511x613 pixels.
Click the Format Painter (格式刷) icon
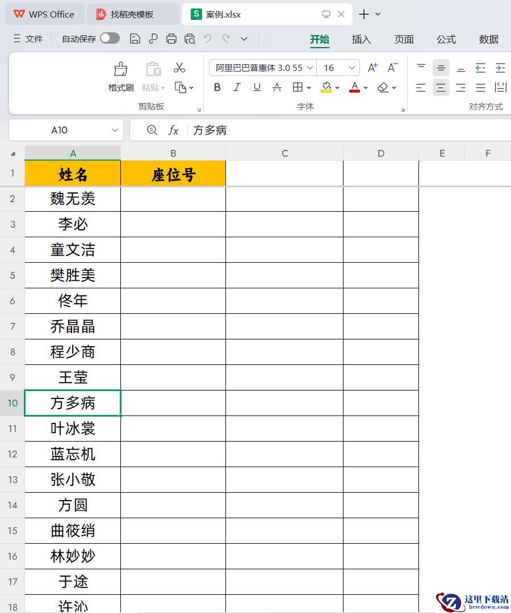pos(120,69)
